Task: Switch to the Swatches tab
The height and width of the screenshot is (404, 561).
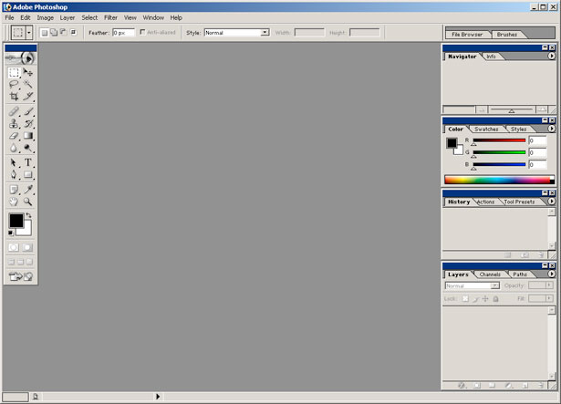Action: [485, 129]
